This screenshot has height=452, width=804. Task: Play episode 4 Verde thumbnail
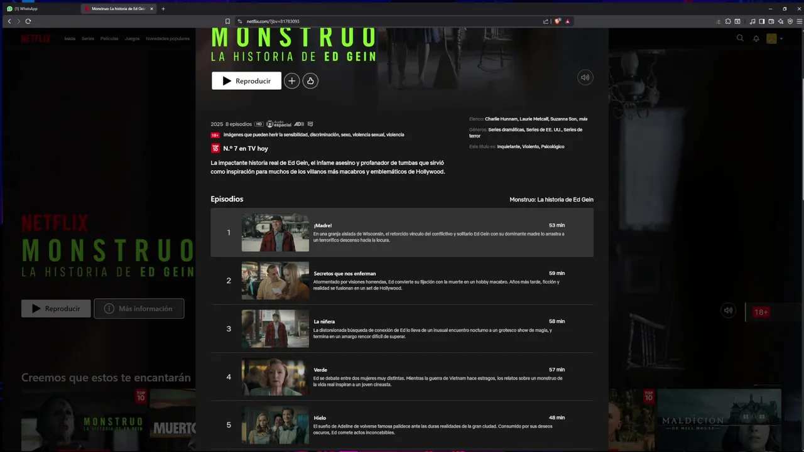(275, 377)
